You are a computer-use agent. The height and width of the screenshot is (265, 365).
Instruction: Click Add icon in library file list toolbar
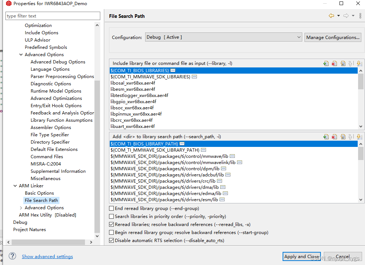point(326,63)
